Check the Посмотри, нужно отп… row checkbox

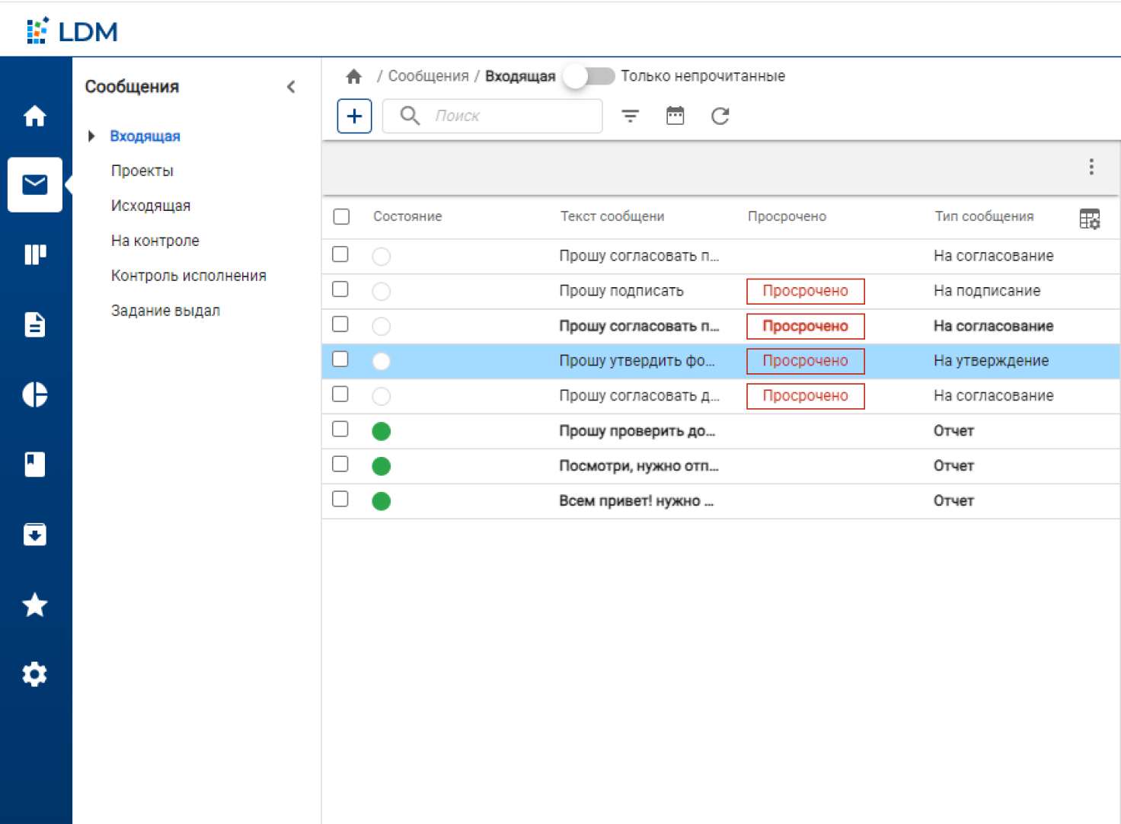click(340, 465)
